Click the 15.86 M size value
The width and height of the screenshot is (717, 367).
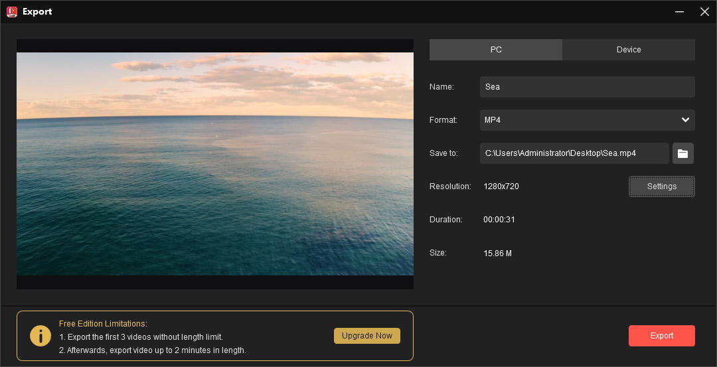coord(497,254)
